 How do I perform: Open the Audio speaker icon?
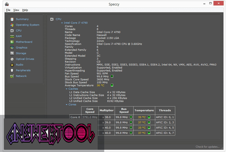(x=12, y=65)
